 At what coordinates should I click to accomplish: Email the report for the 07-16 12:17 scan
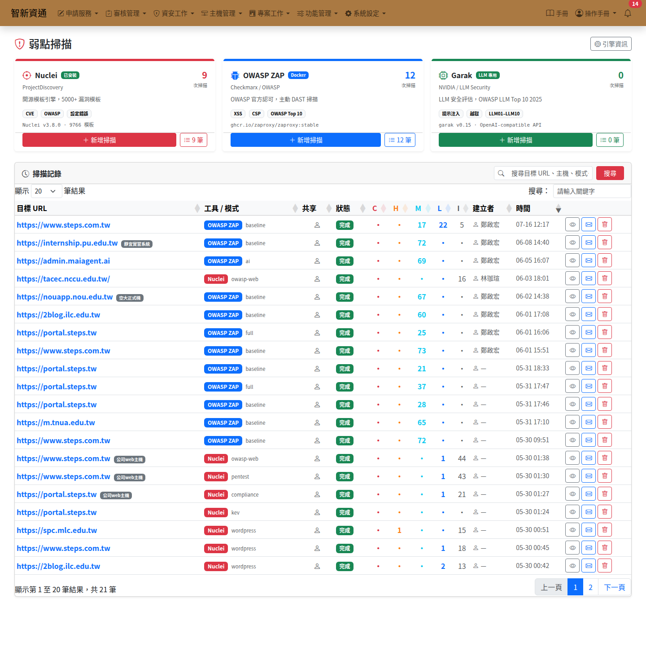(x=589, y=225)
